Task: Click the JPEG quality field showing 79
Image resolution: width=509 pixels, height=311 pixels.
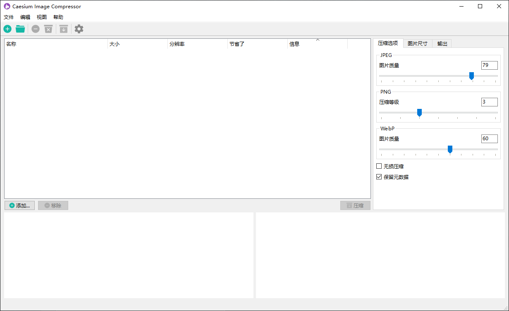Action: coord(489,65)
